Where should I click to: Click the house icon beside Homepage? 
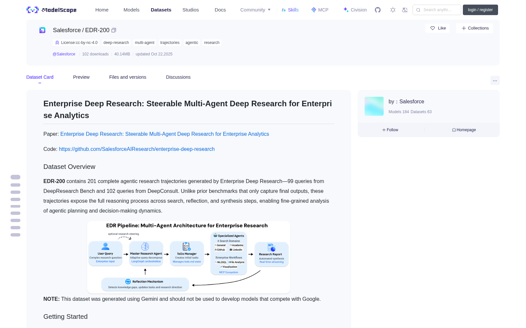pos(454,130)
